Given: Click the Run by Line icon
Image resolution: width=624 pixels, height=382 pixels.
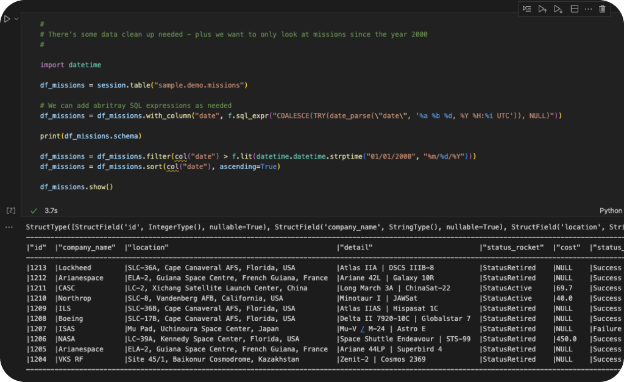Looking at the screenshot, I should pos(526,9).
